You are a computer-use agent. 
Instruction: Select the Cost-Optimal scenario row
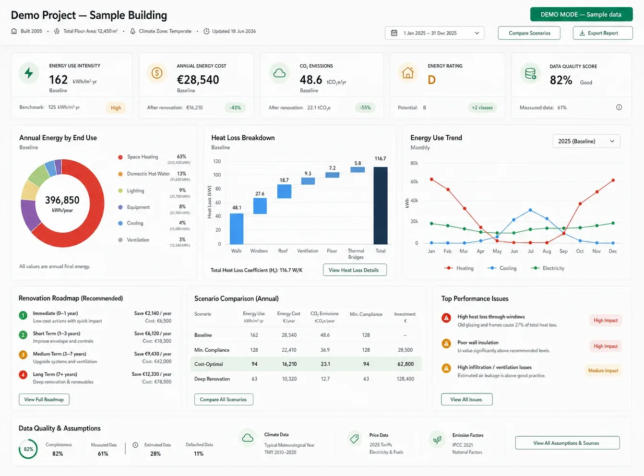(306, 364)
